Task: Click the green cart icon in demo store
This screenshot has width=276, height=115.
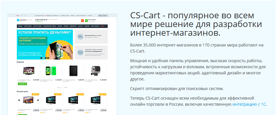Action: click(86, 21)
